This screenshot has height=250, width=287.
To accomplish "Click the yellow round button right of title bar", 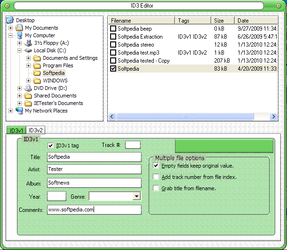I will point(279,6).
